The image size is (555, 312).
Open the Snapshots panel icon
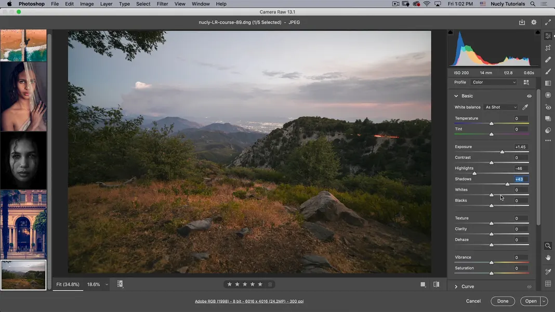(x=548, y=118)
